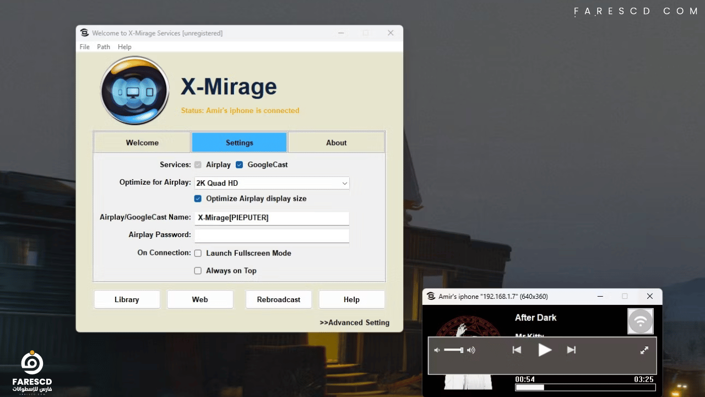
Task: Minimize the X-Mirage Services window
Action: pos(341,33)
